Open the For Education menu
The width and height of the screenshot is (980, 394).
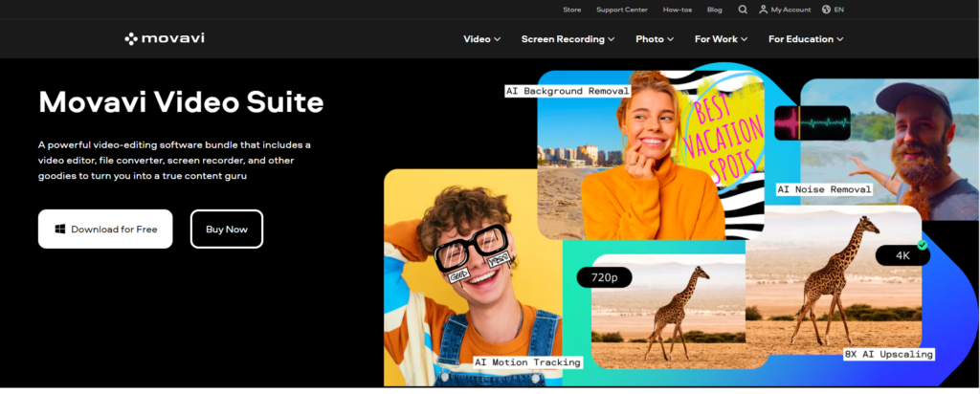806,39
